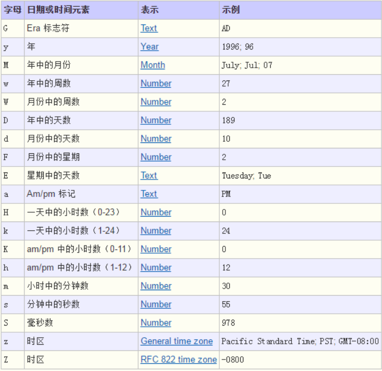Open the Text link for 星期中的天数
The width and height of the screenshot is (382, 371).
(149, 175)
